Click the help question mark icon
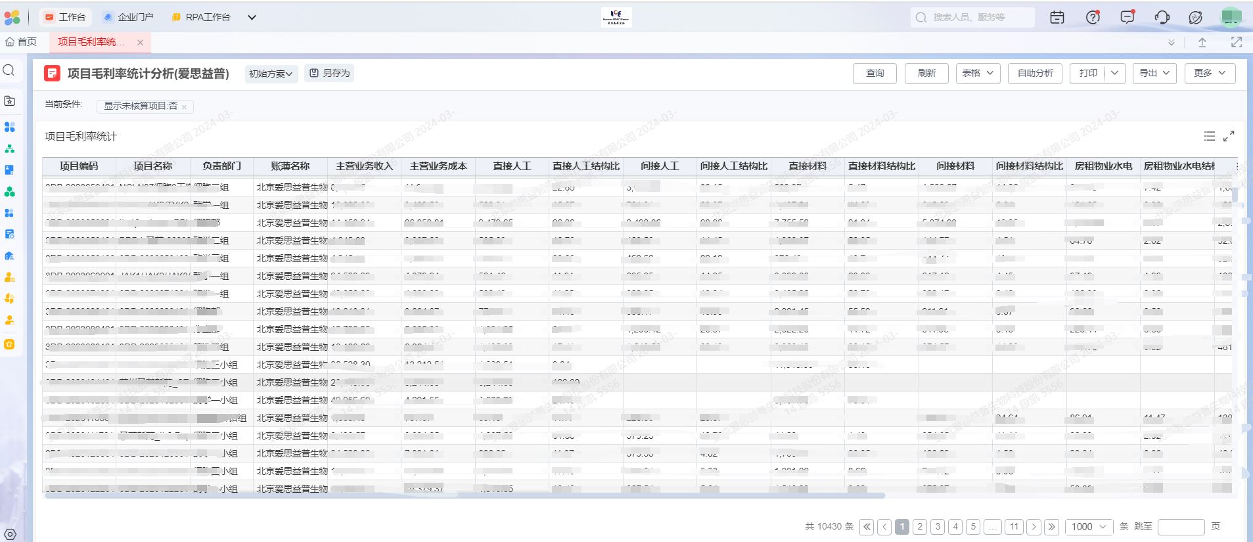 pos(1092,18)
